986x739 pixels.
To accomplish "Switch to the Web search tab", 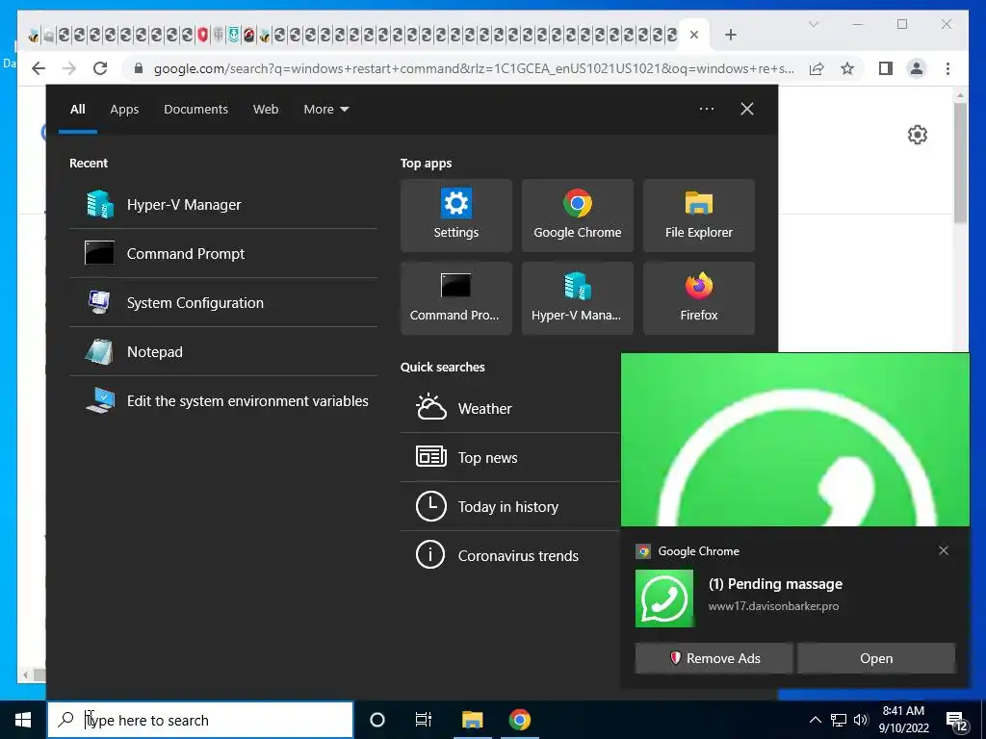I will (266, 110).
